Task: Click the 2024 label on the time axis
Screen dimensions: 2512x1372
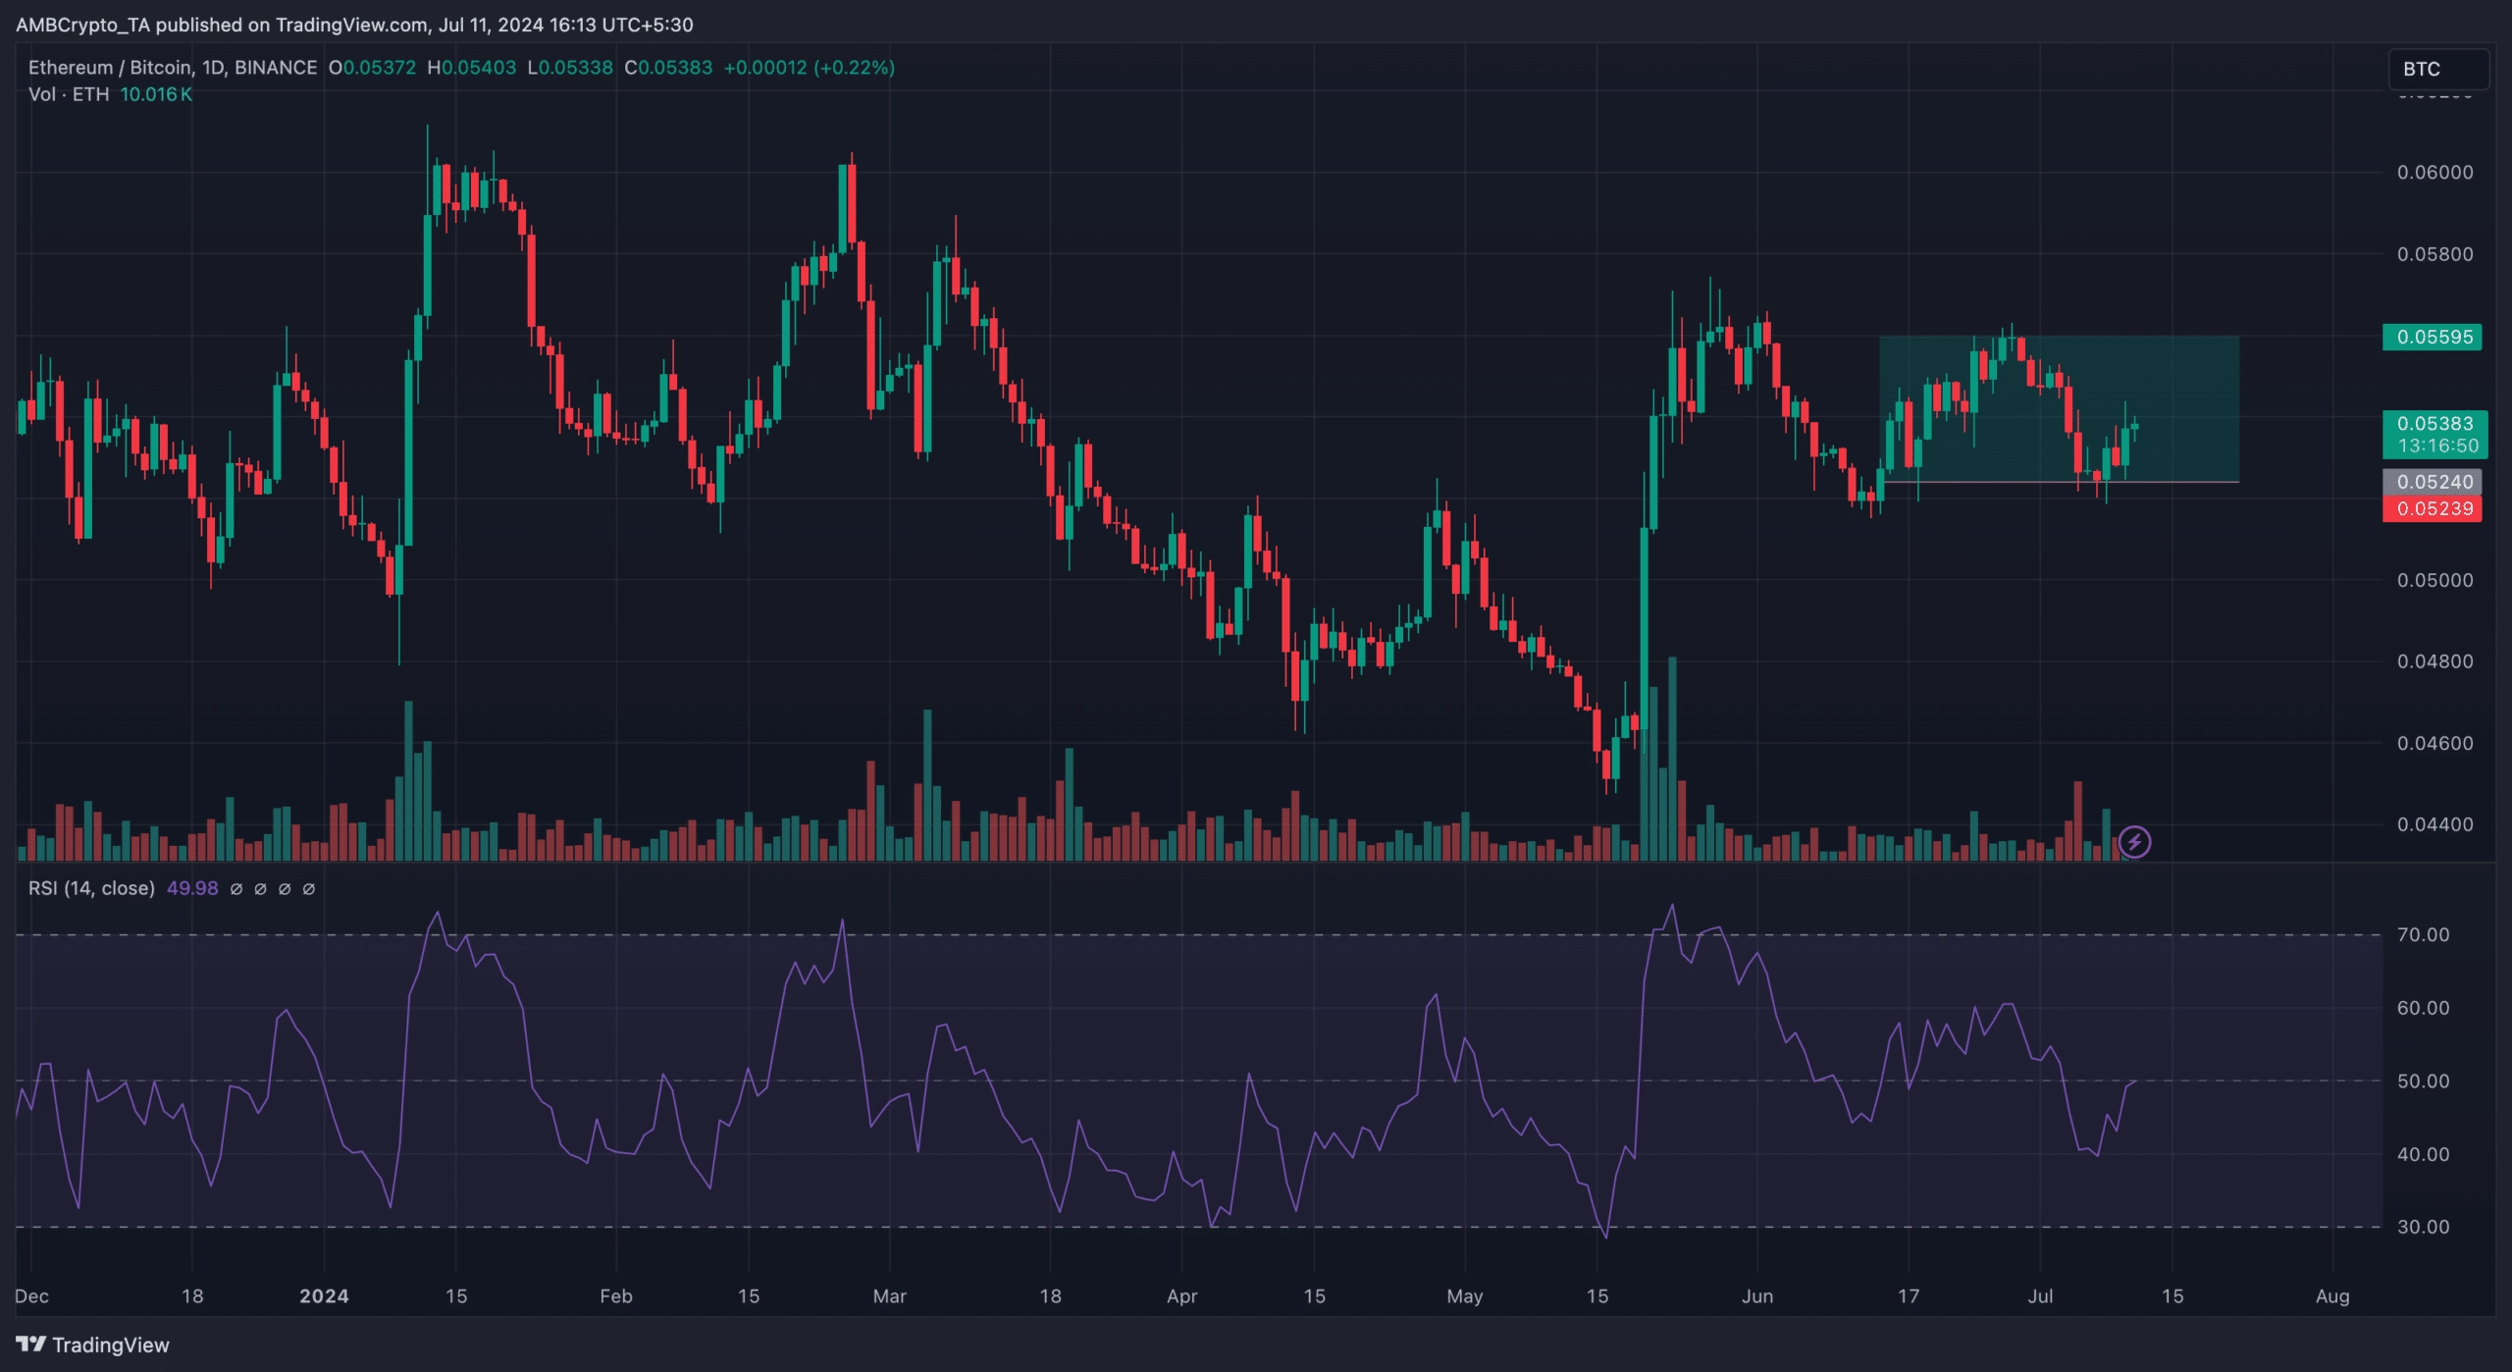Action: (324, 1296)
